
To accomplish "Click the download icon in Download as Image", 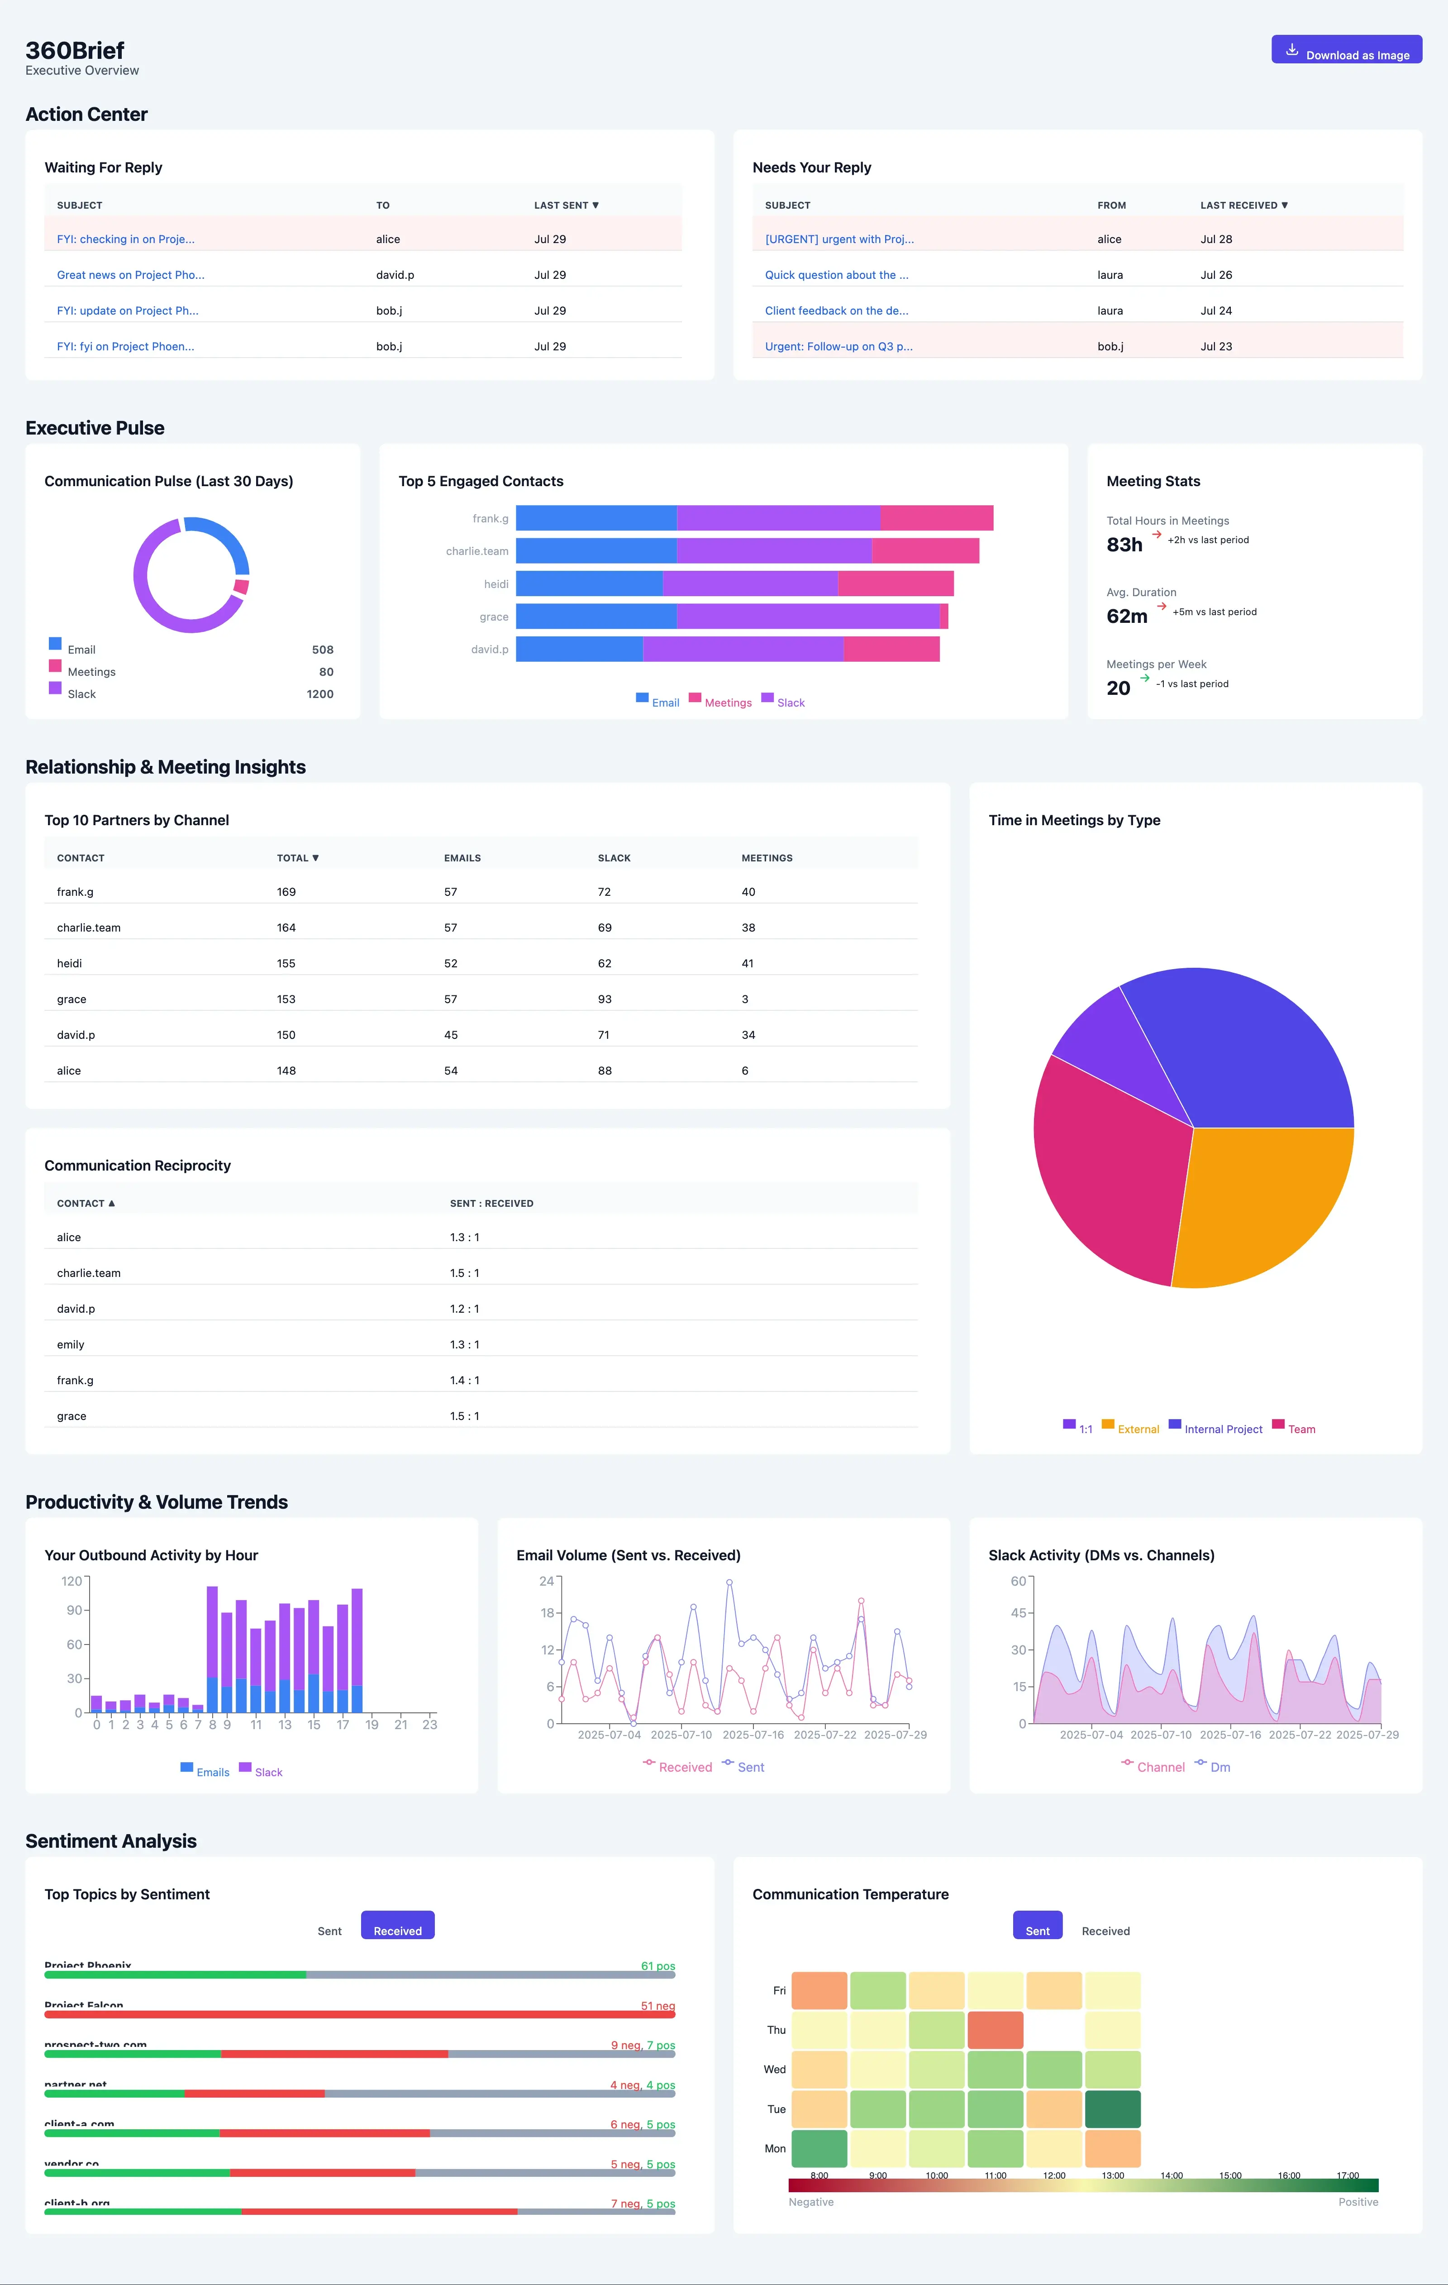I will point(1291,49).
